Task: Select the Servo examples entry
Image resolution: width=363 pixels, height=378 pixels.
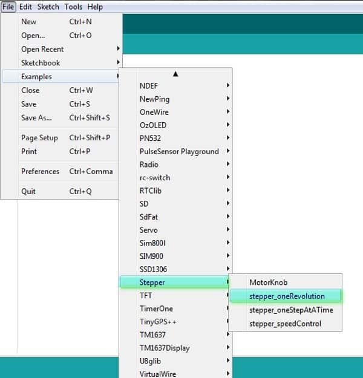Action: (176, 230)
